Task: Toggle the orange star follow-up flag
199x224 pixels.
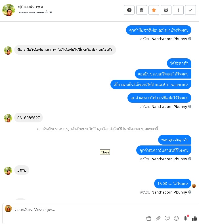Action: tap(154, 10)
